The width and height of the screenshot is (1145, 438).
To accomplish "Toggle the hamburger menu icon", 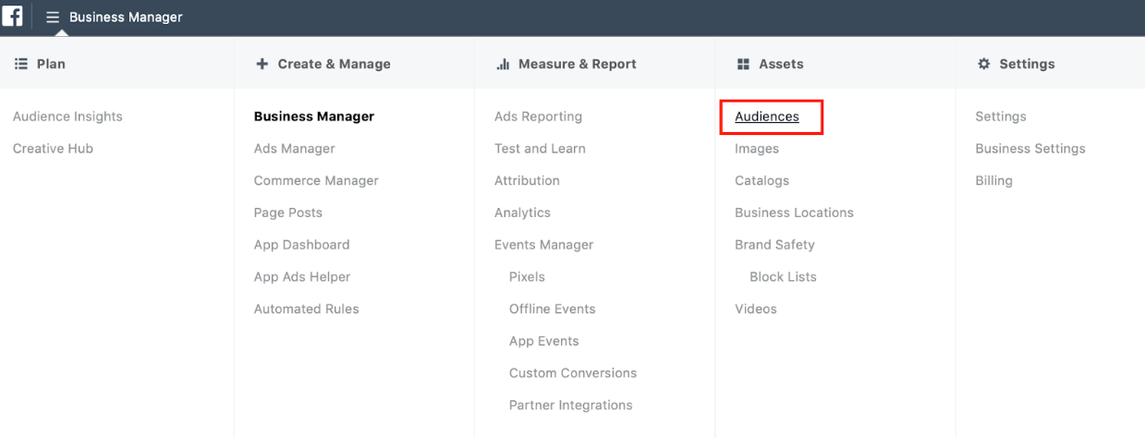I will coord(53,18).
